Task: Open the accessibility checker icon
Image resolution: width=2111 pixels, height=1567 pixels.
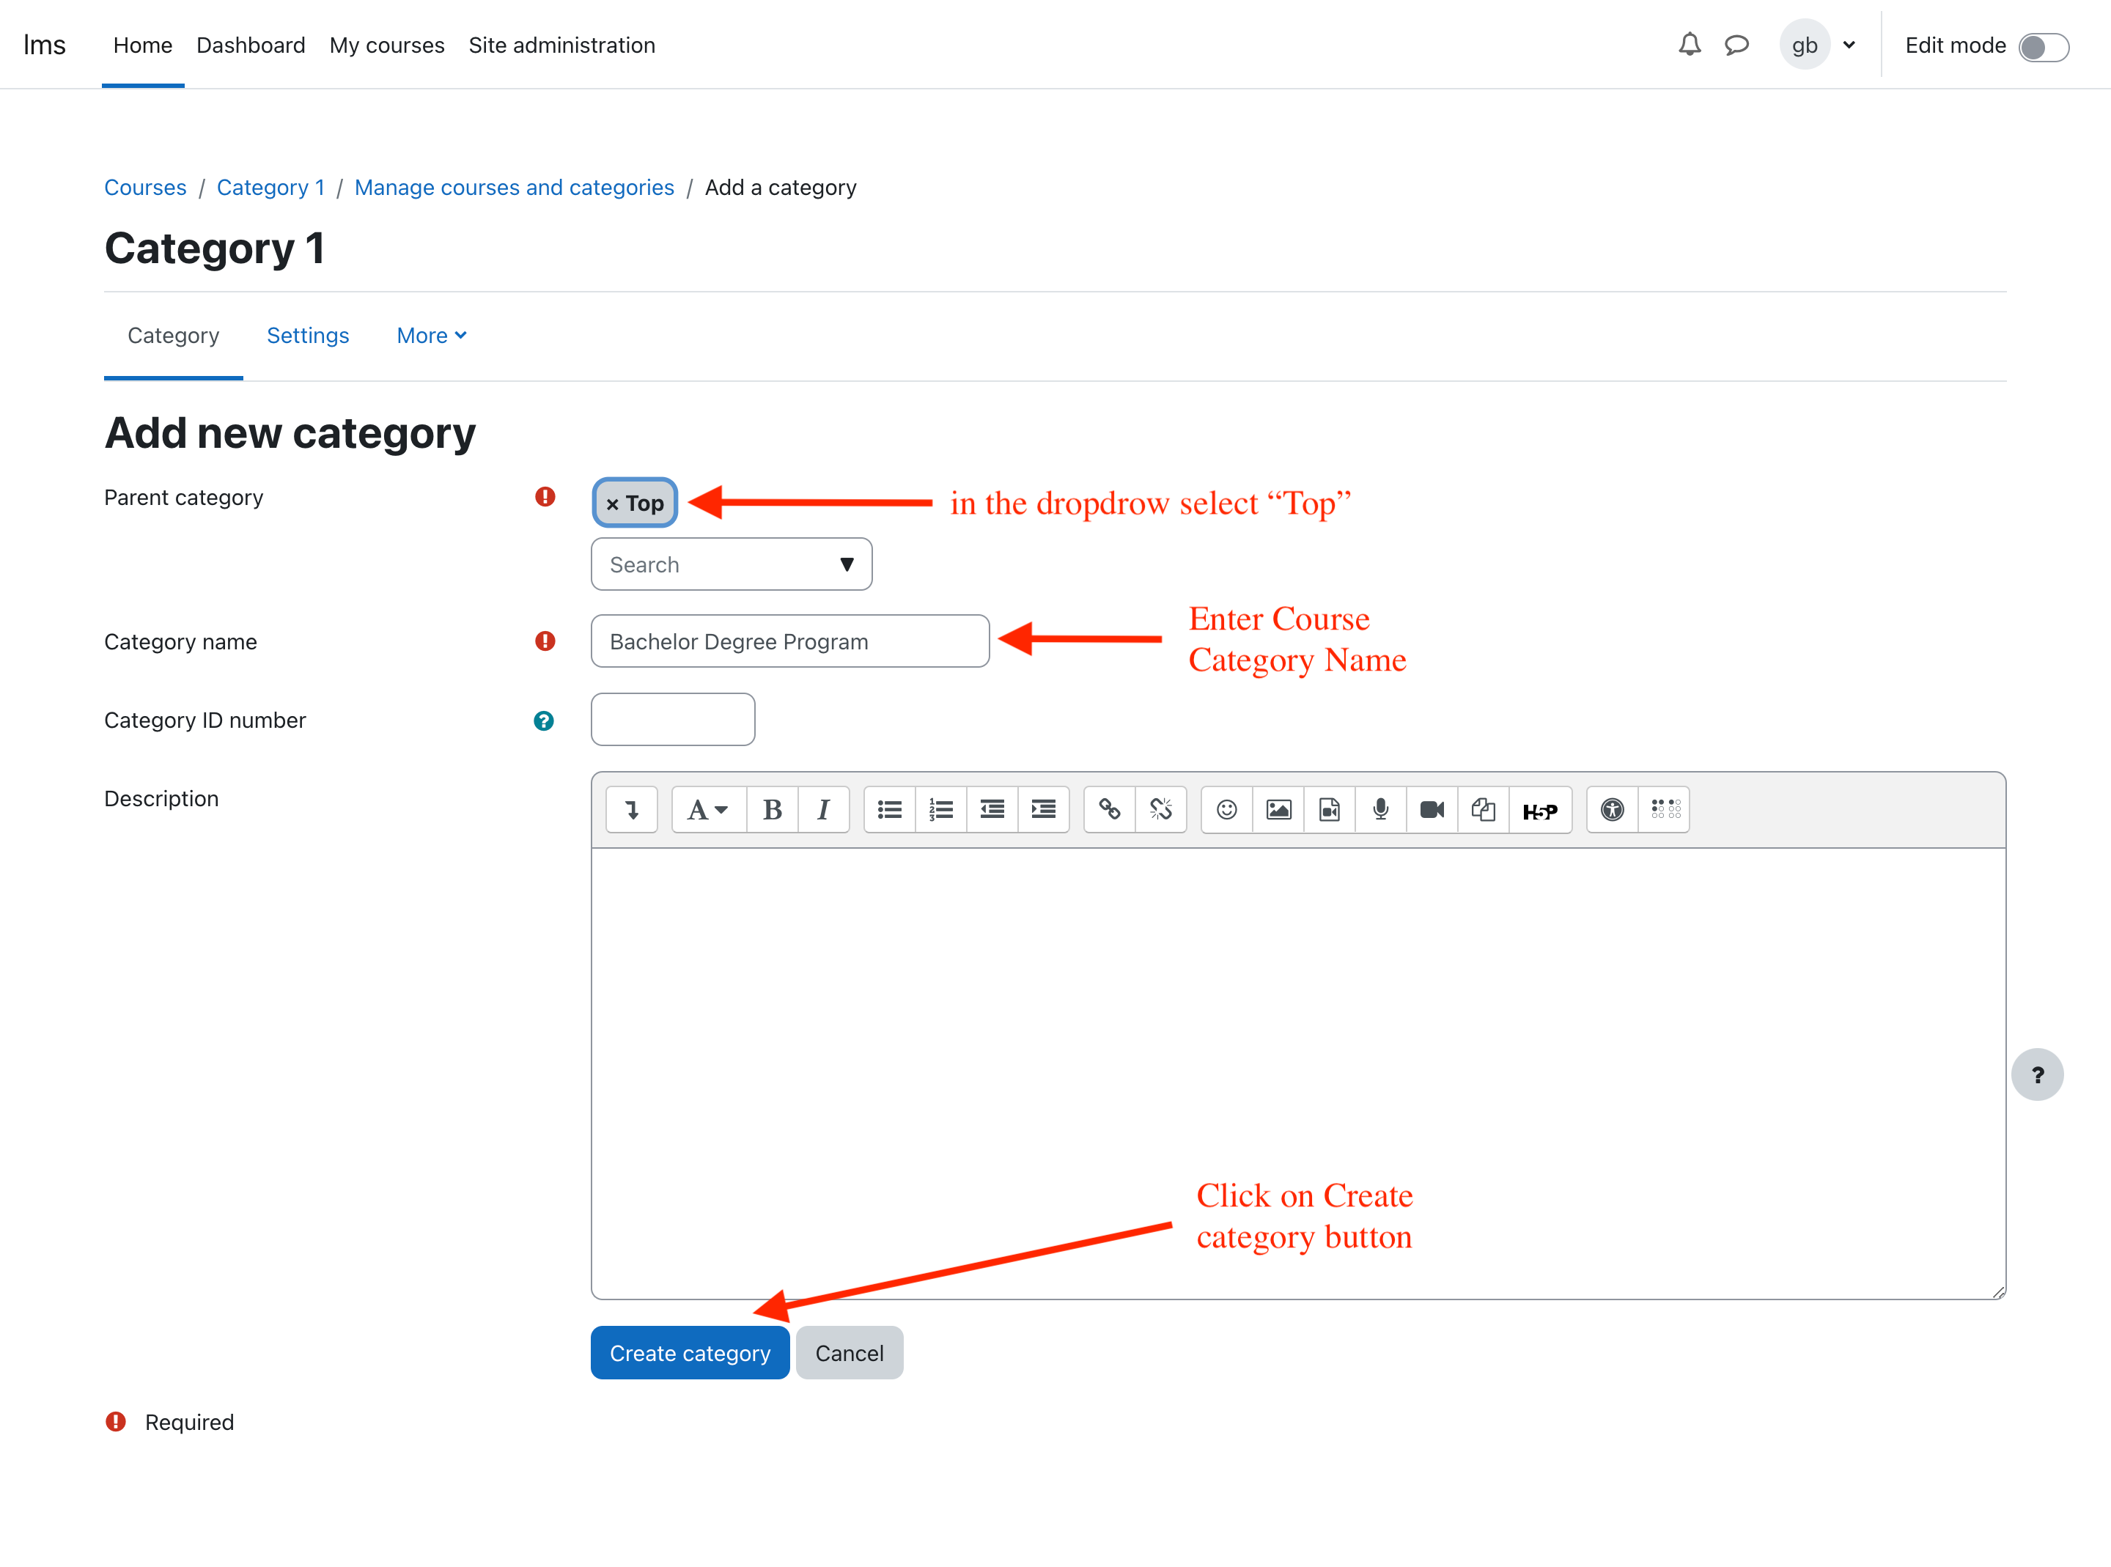Action: [1612, 809]
